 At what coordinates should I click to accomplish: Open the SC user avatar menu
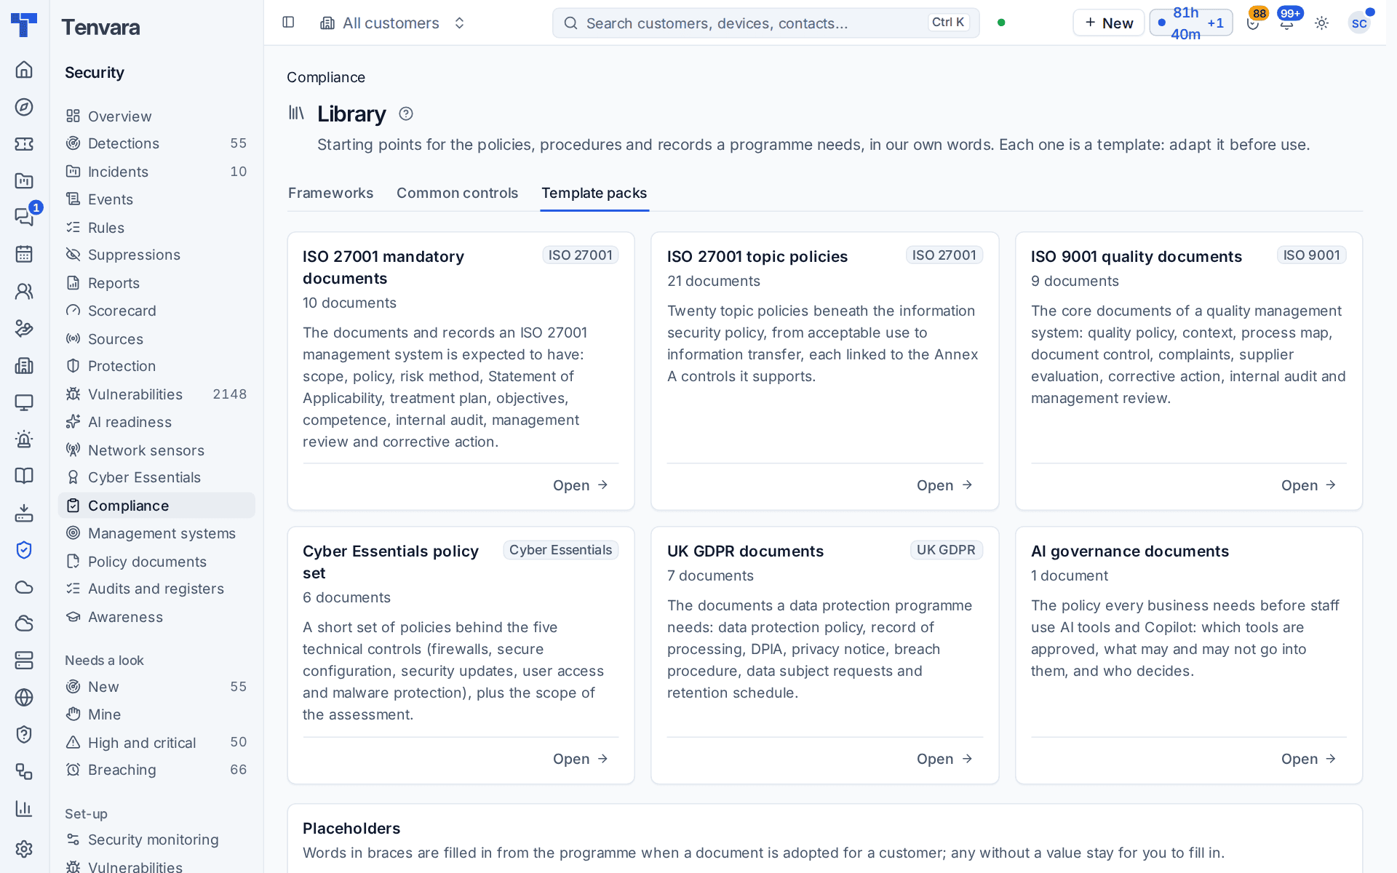(1358, 23)
